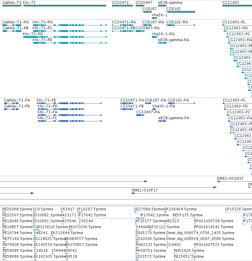Select the Khc-73-RC transcript label
Screen dimensions: 252x261
(42, 28)
